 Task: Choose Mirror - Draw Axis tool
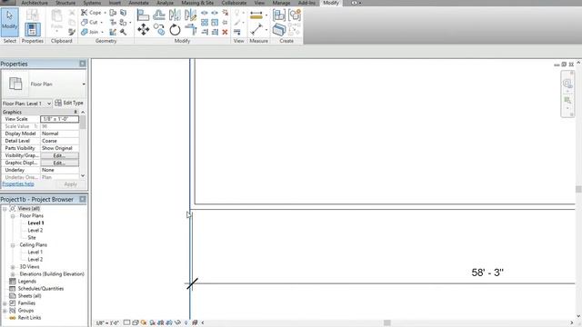coord(190,15)
